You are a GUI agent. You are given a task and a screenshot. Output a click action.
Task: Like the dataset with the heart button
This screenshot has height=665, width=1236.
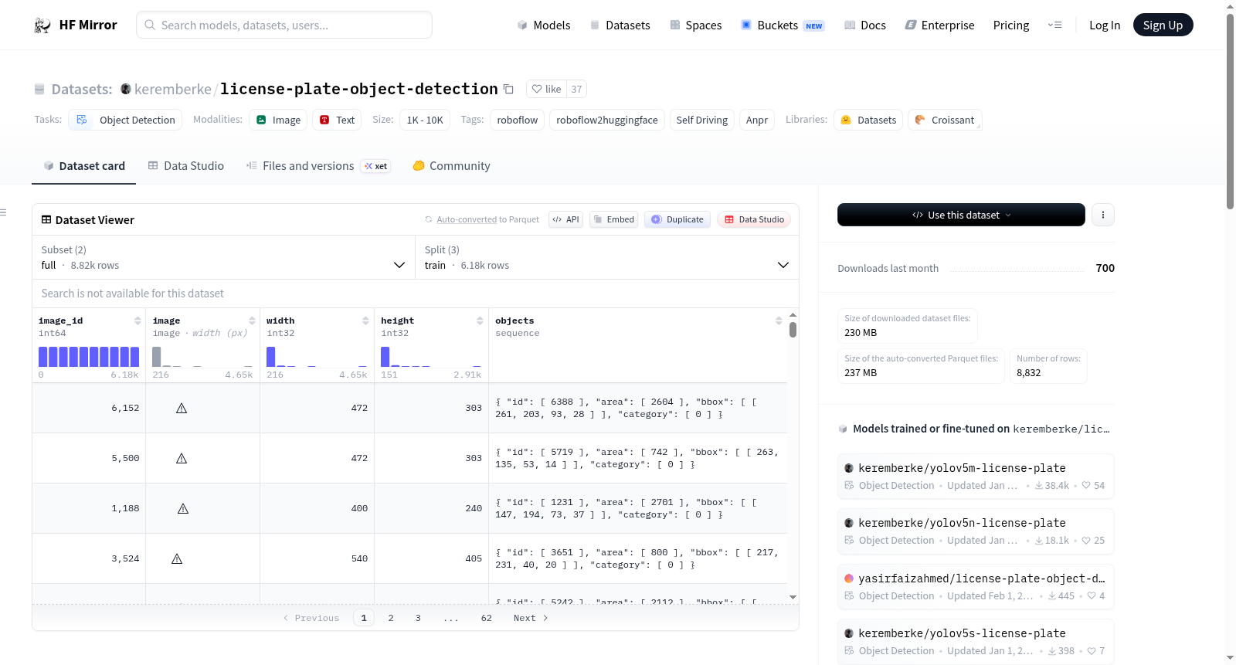pos(547,89)
